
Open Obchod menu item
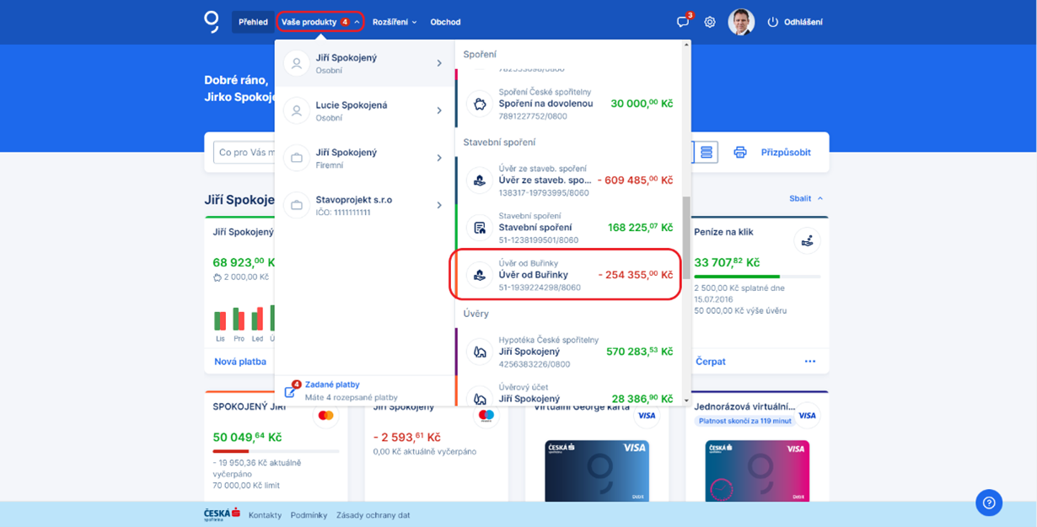[445, 22]
